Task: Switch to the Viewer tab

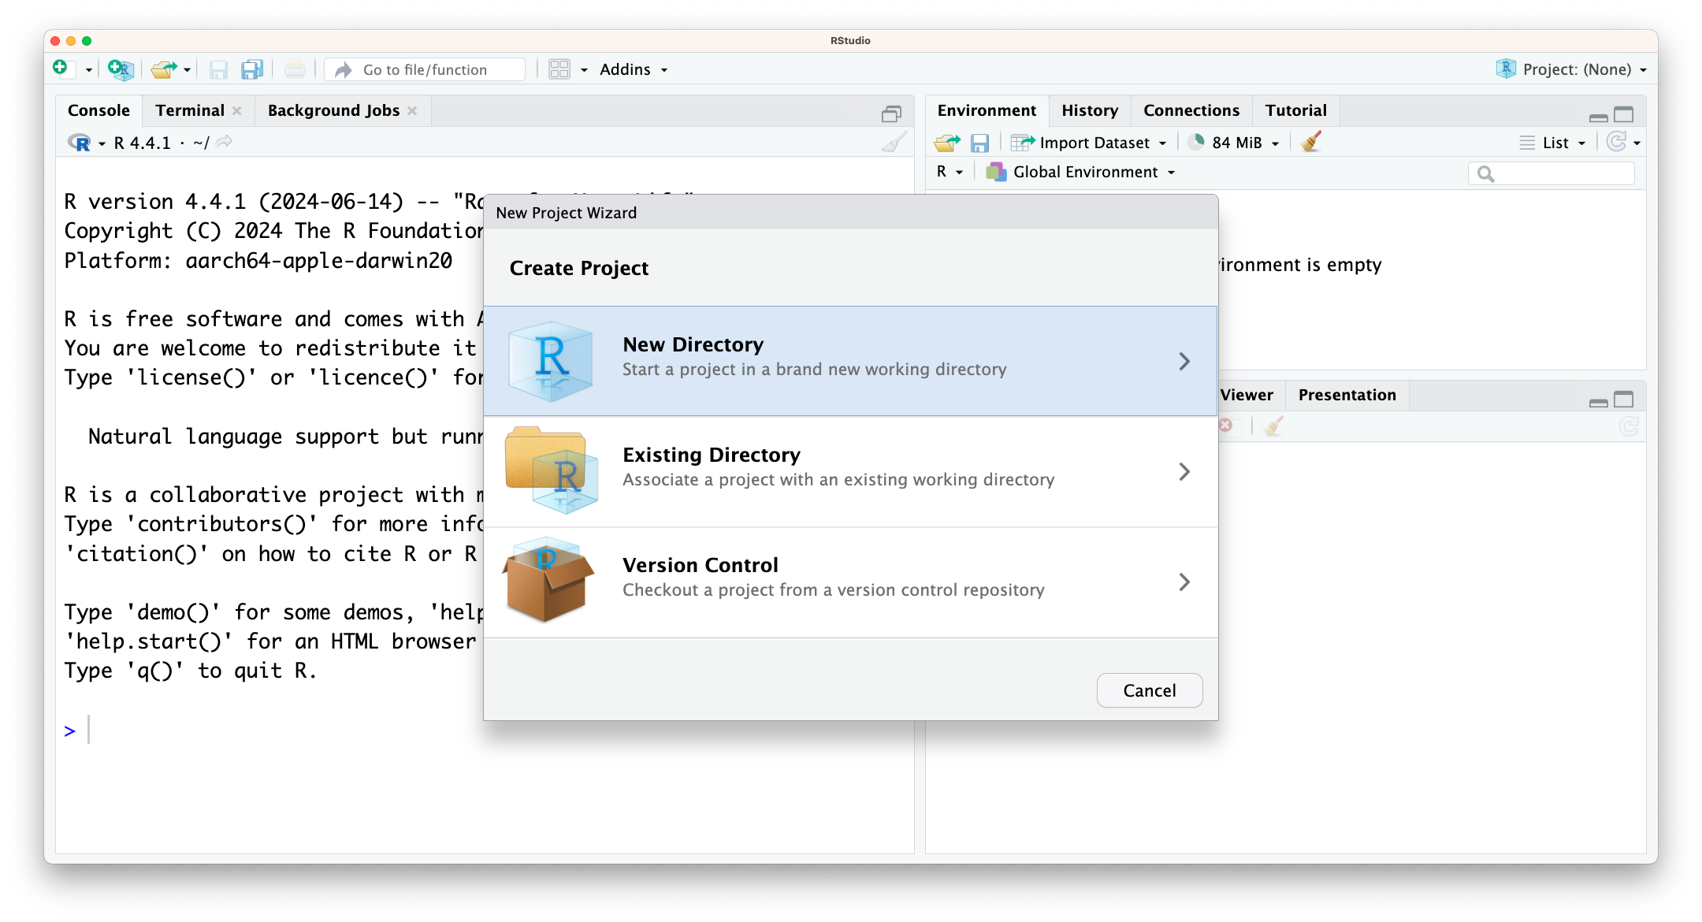Action: (x=1247, y=395)
